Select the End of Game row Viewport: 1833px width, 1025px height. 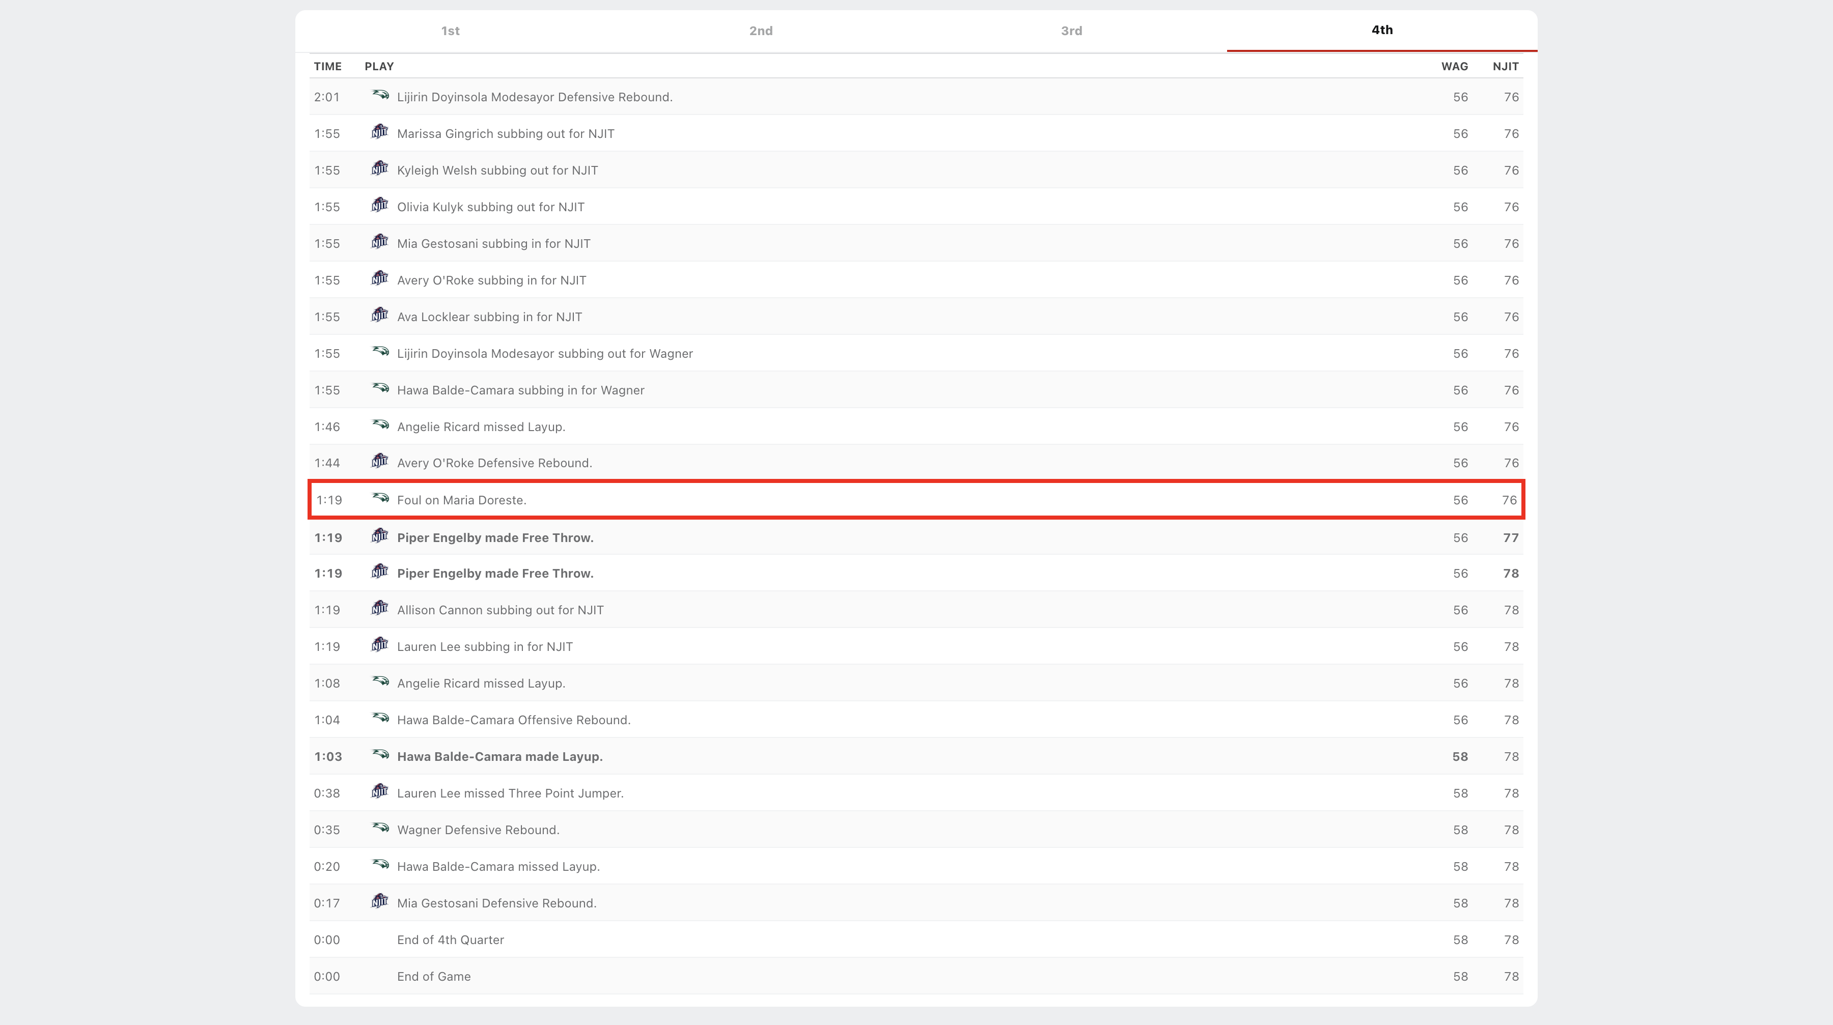click(x=433, y=977)
